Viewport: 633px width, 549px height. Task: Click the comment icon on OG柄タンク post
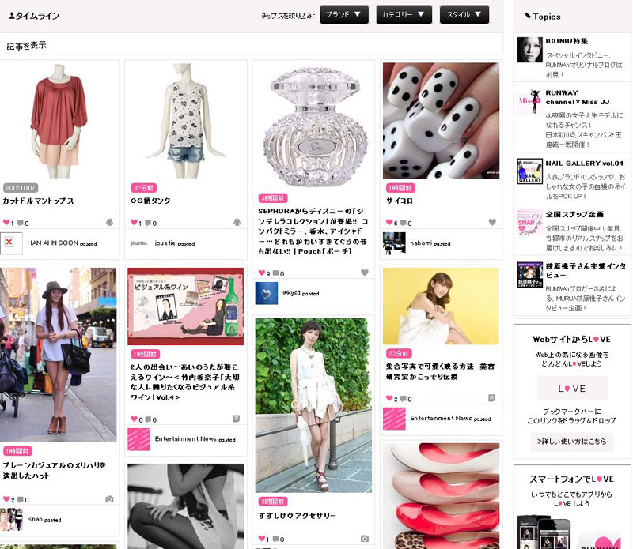[x=148, y=223]
